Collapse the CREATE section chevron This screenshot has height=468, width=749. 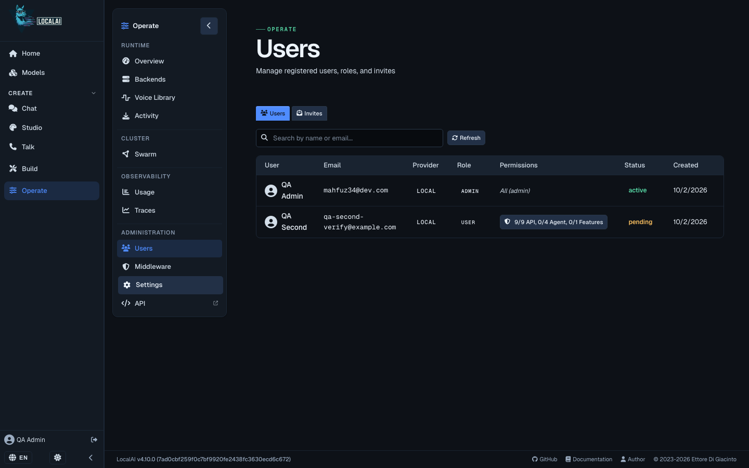coord(94,93)
